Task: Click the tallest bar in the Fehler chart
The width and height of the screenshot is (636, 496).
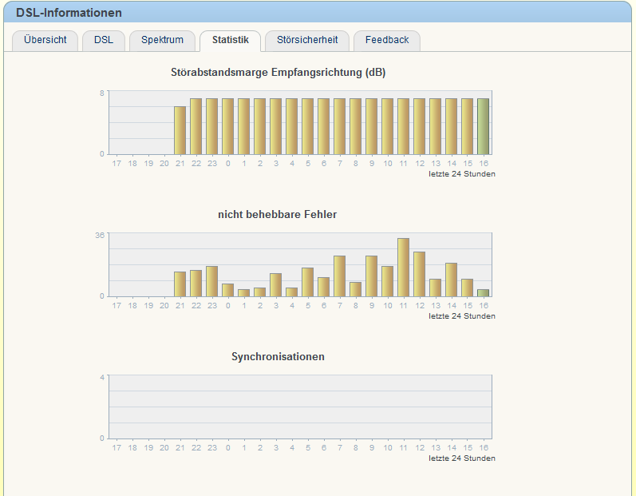Action: 403,268
